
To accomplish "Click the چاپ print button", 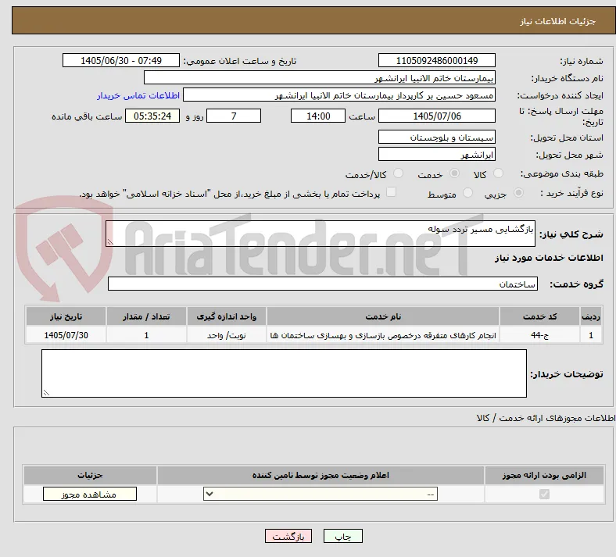I will pyautogui.click(x=343, y=536).
